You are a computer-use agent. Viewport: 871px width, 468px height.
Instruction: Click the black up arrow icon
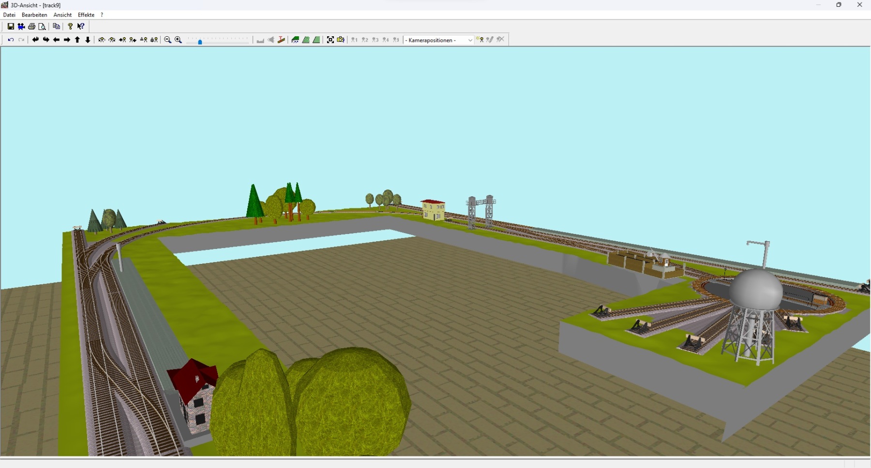[77, 40]
